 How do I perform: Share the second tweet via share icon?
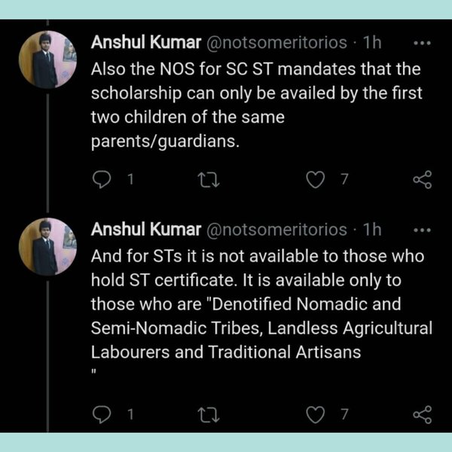click(423, 414)
